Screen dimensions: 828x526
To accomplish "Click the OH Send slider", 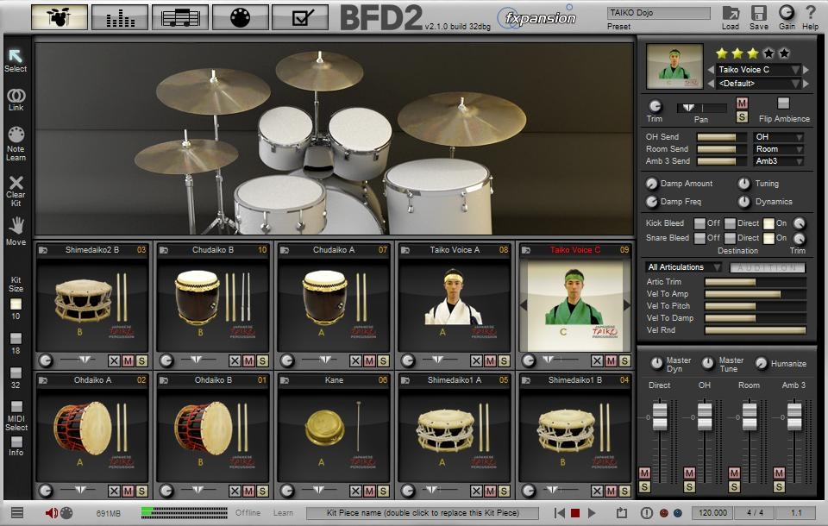I will [x=723, y=137].
